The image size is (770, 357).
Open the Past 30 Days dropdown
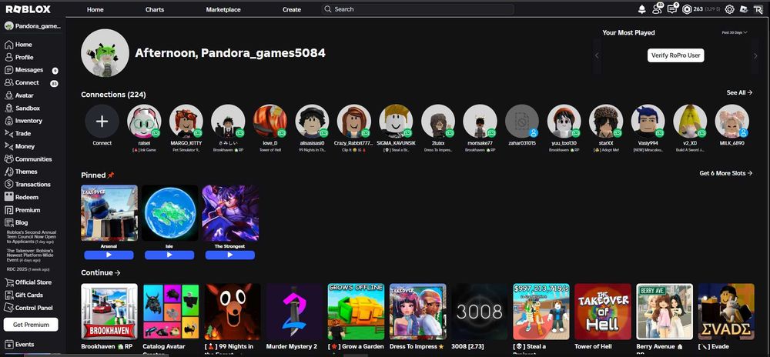pos(734,32)
